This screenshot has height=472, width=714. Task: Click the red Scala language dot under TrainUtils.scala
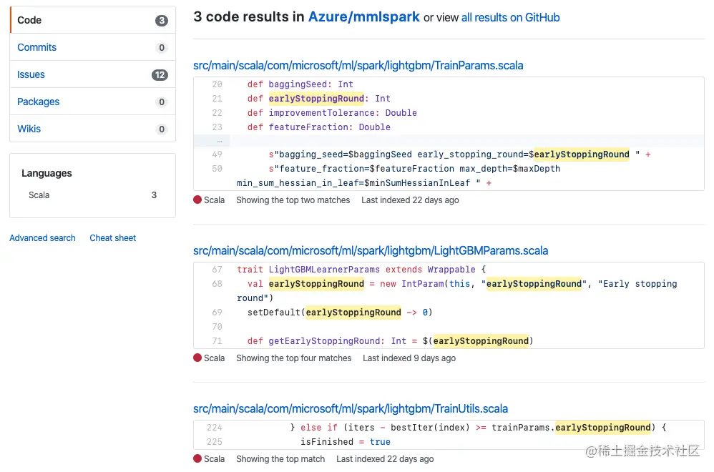coord(197,459)
